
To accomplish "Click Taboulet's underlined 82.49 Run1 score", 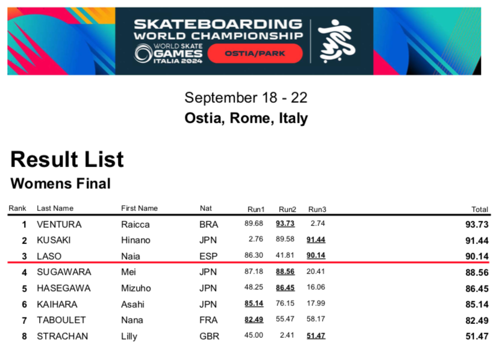I will 255,320.
